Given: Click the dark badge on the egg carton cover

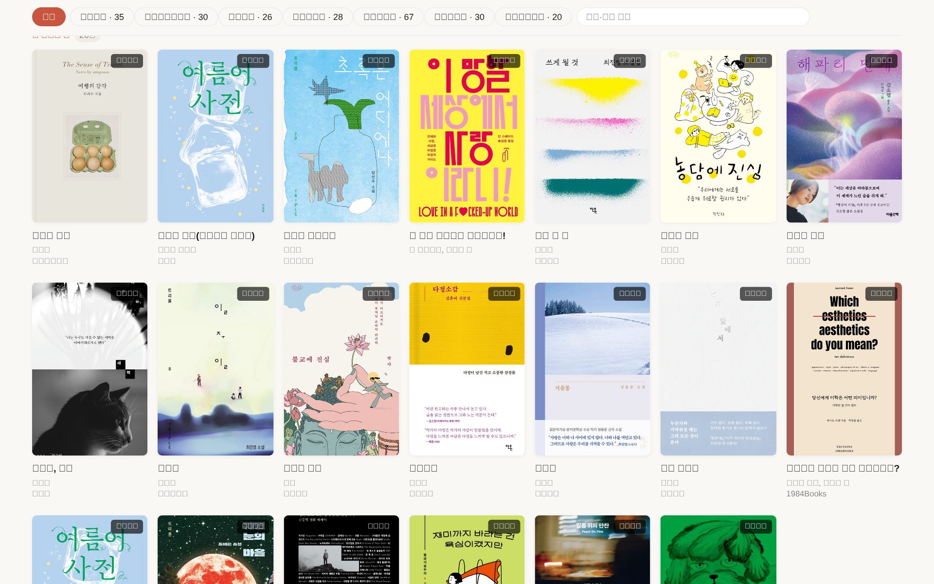Looking at the screenshot, I should pyautogui.click(x=127, y=60).
